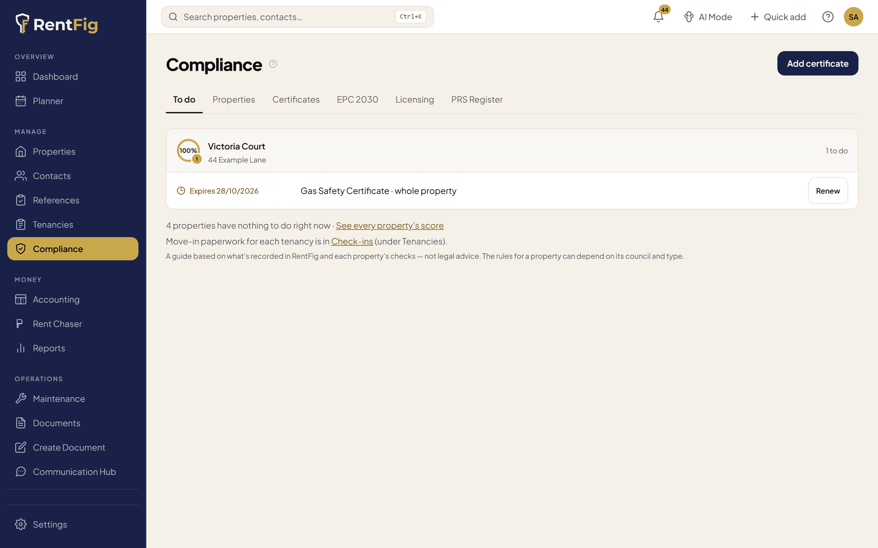This screenshot has width=878, height=548.
Task: Switch to the Properties tab
Action: [234, 100]
